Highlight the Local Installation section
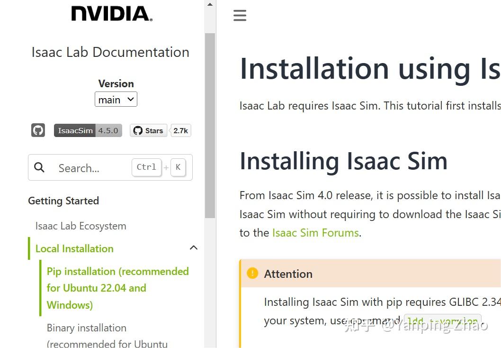 point(74,248)
